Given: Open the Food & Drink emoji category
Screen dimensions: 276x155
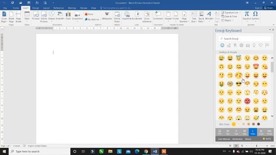Looking at the screenshot, I should tap(235, 45).
